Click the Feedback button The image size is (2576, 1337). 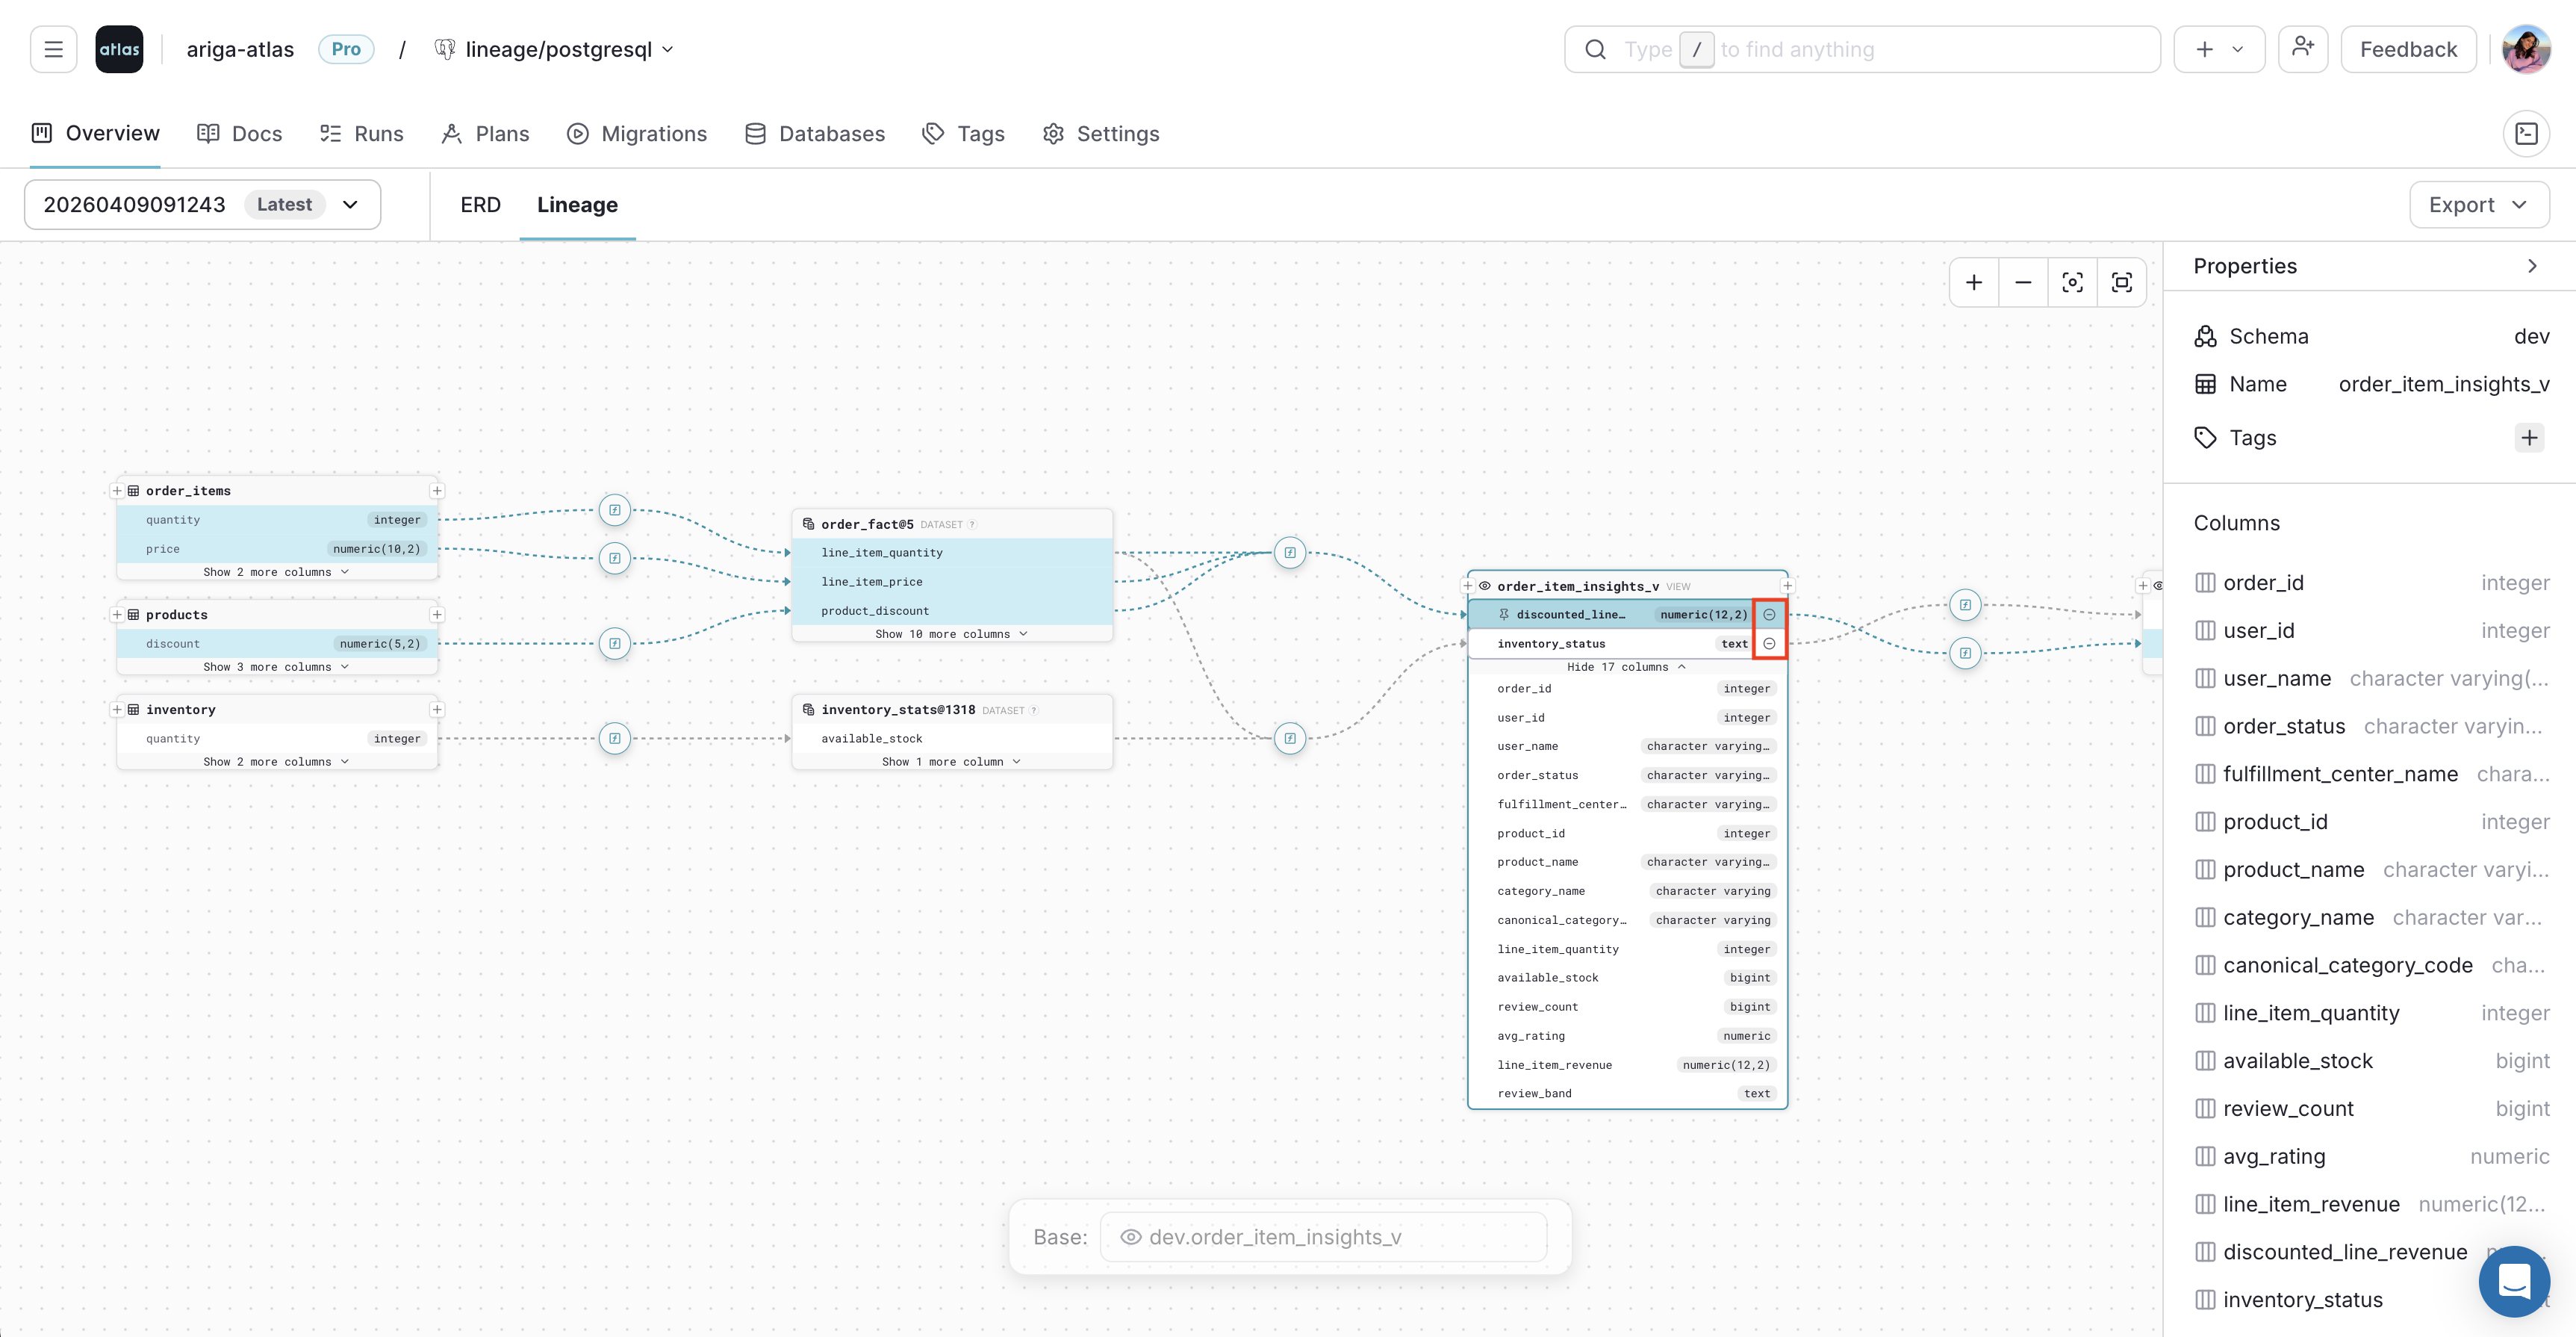click(x=2408, y=48)
